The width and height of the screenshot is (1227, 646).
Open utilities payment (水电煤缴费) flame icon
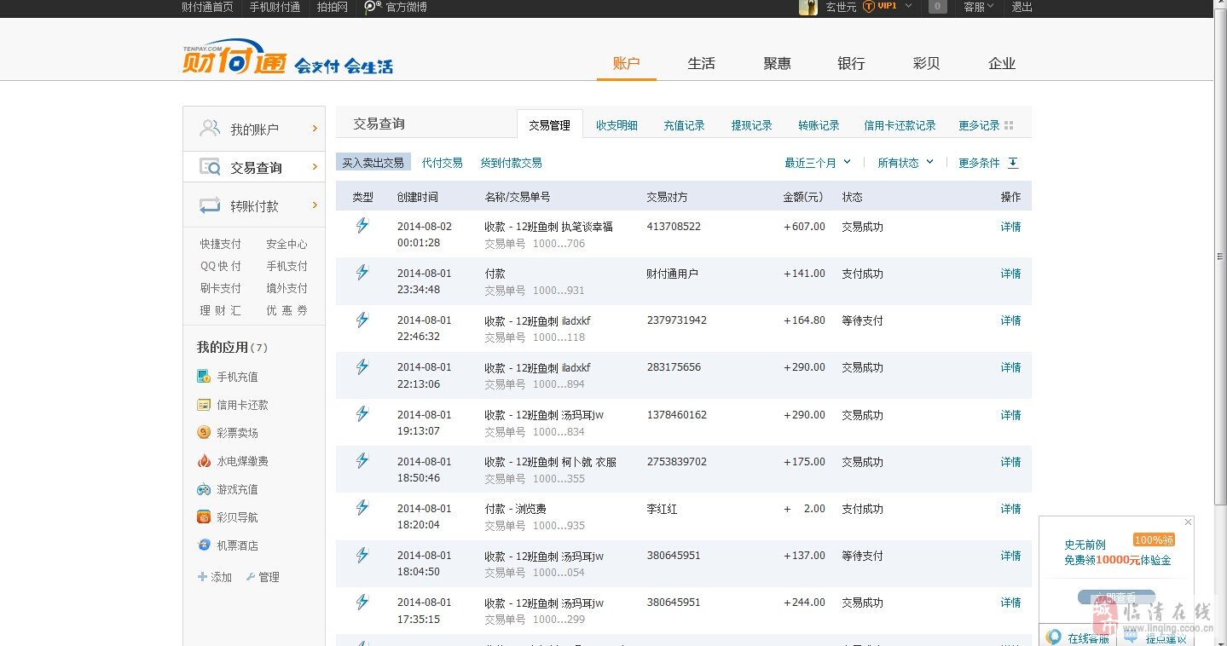[x=204, y=461]
